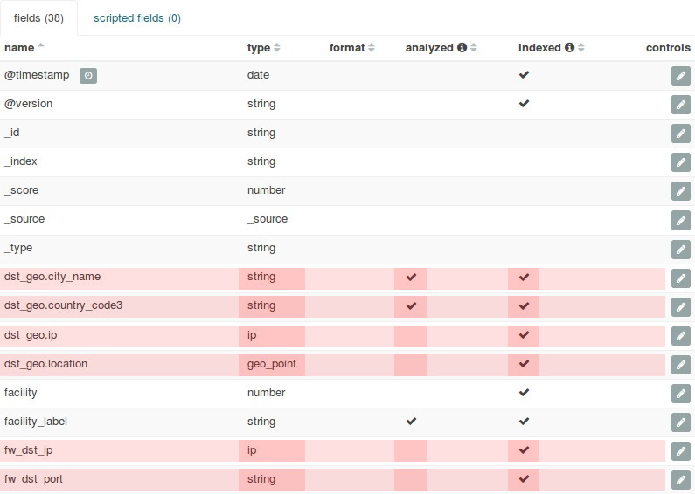Open editor for fw_dst_port field

680,479
